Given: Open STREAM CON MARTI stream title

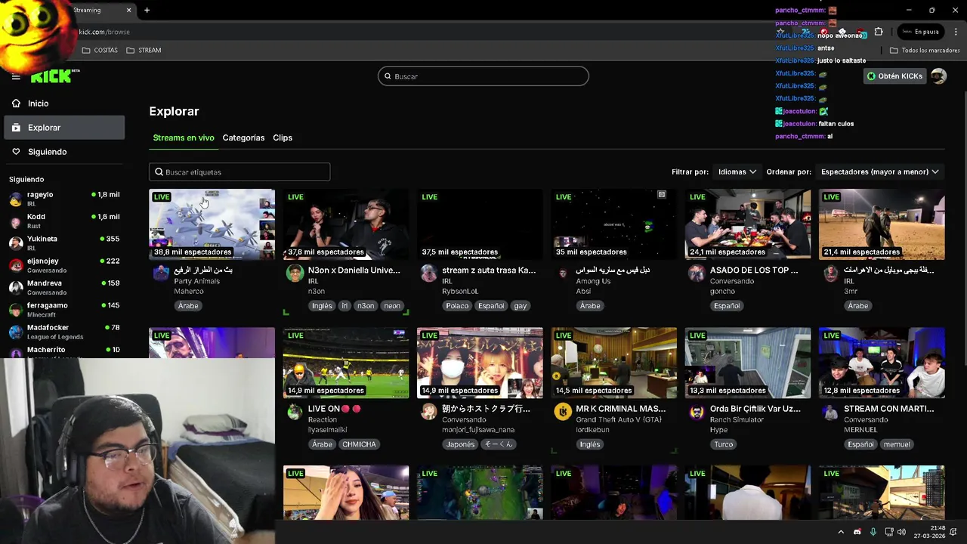Looking at the screenshot, I should (889, 409).
